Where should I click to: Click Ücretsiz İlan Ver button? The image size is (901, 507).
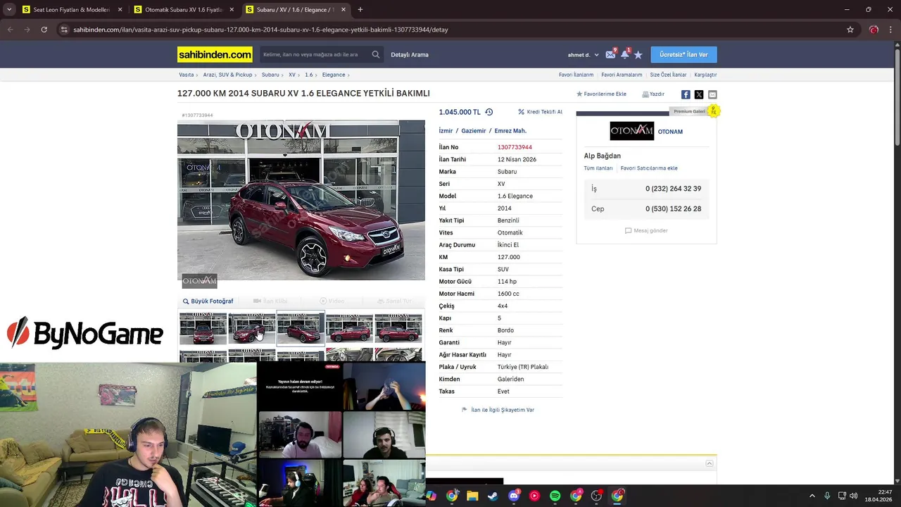point(683,54)
